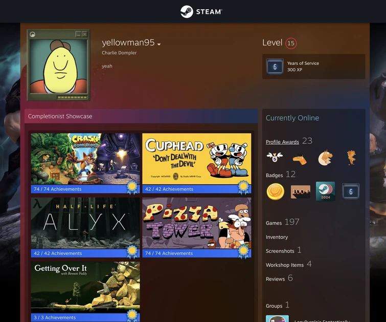Click the Profile Awards count 23
The image size is (386, 322).
307,141
